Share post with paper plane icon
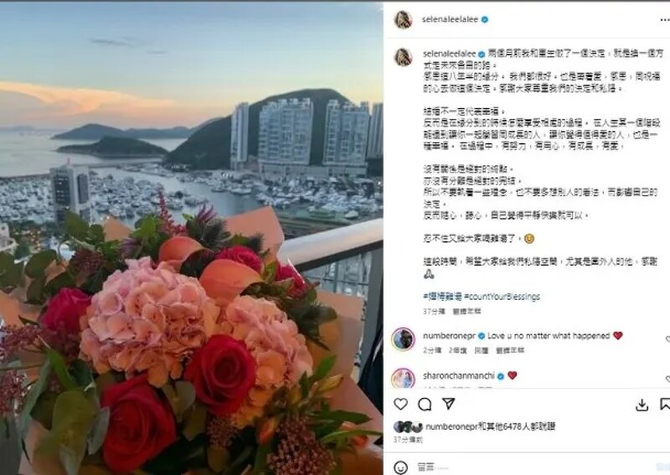670x475 pixels. pos(448,404)
